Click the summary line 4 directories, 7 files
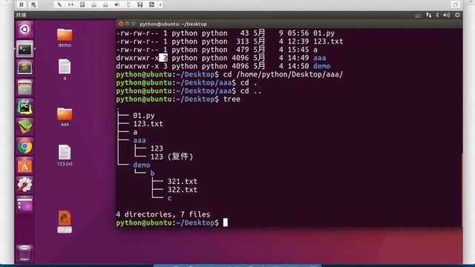 [x=163, y=214]
